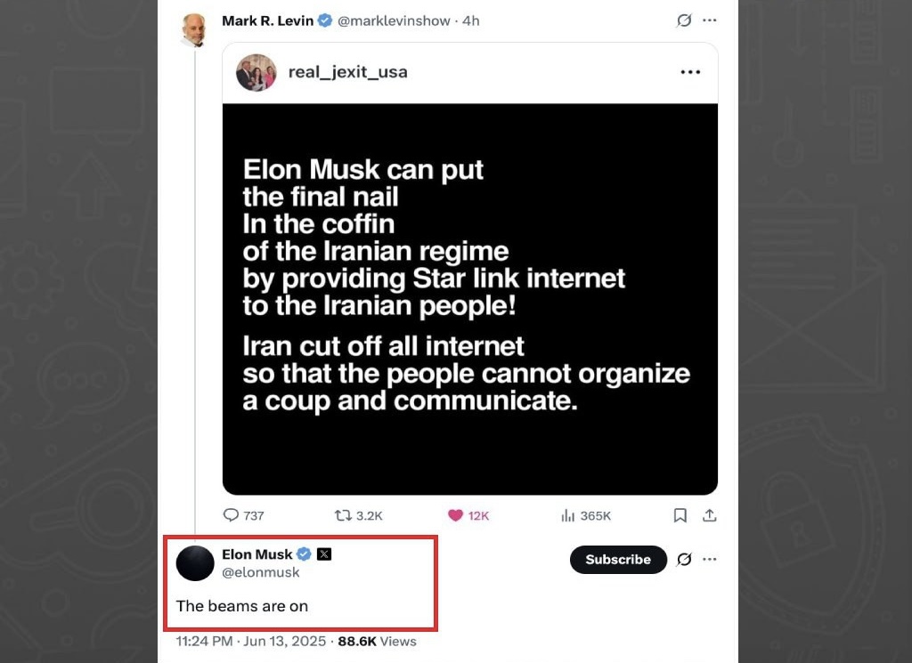The height and width of the screenshot is (663, 912).
Task: Open Grok icon on Mark Levin's post
Action: coord(684,20)
